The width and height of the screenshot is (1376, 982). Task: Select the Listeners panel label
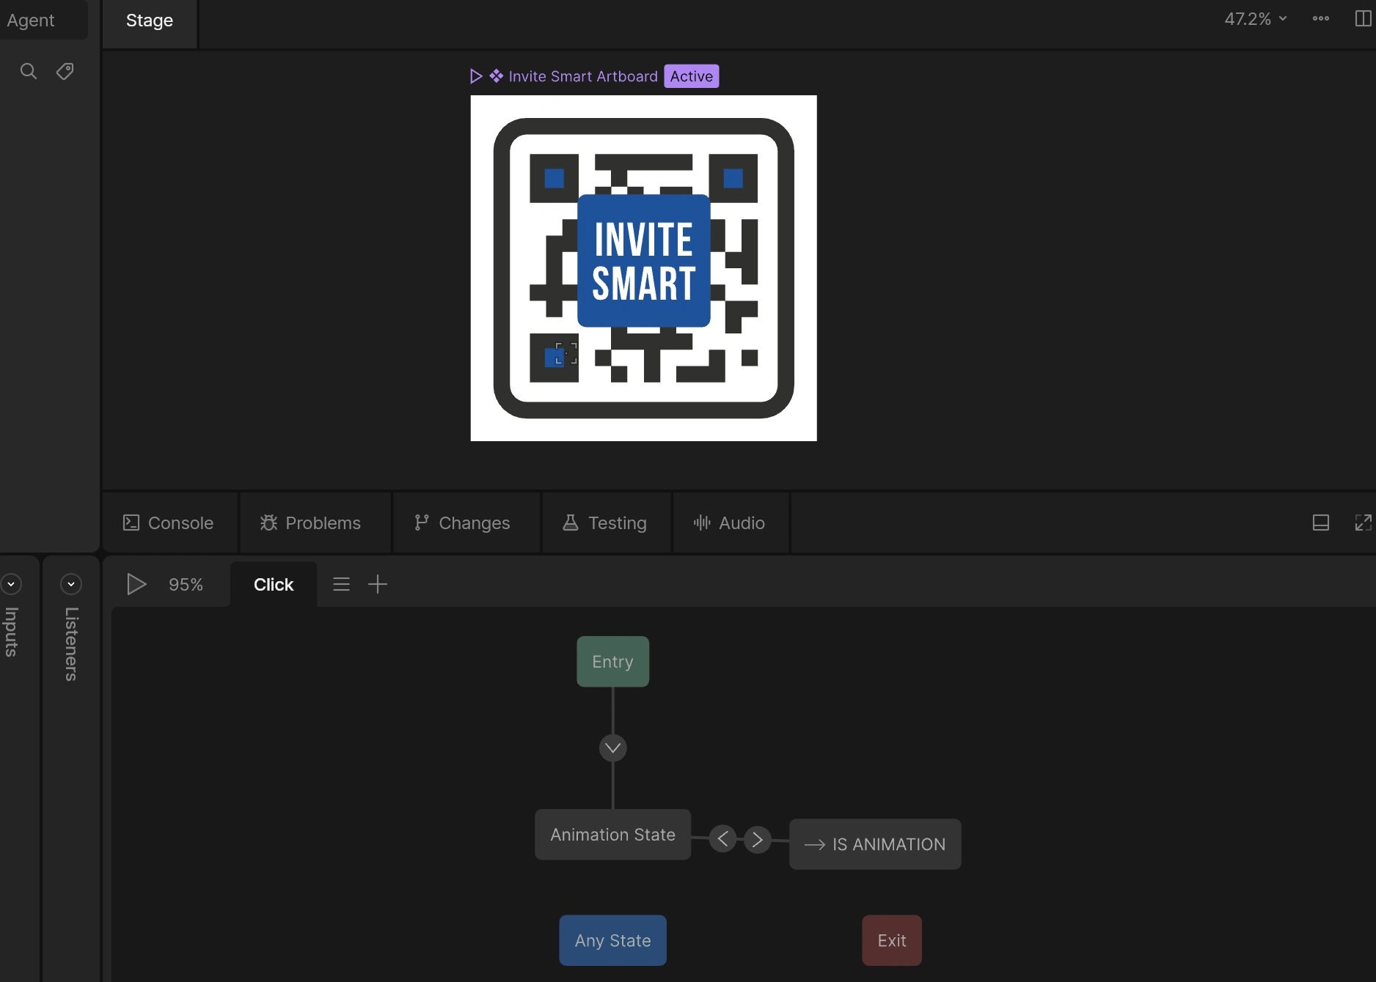tap(71, 644)
